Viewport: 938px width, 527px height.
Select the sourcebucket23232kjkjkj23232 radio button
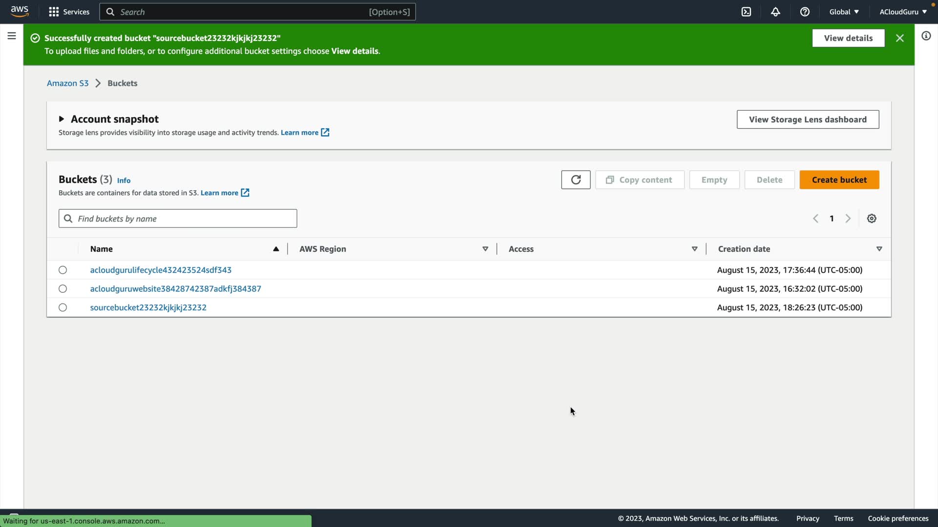pos(63,307)
